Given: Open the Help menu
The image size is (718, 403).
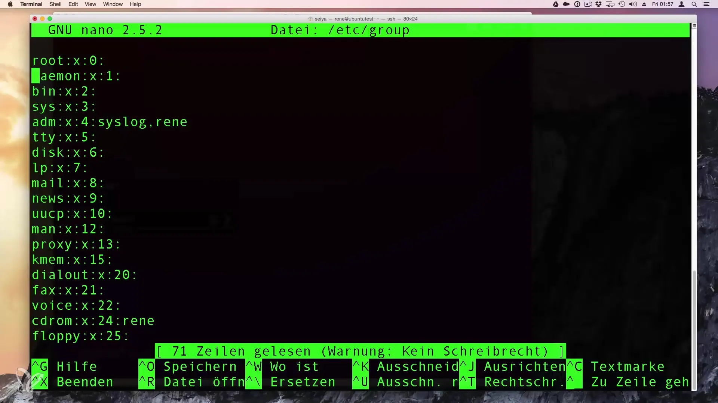Looking at the screenshot, I should 135,4.
